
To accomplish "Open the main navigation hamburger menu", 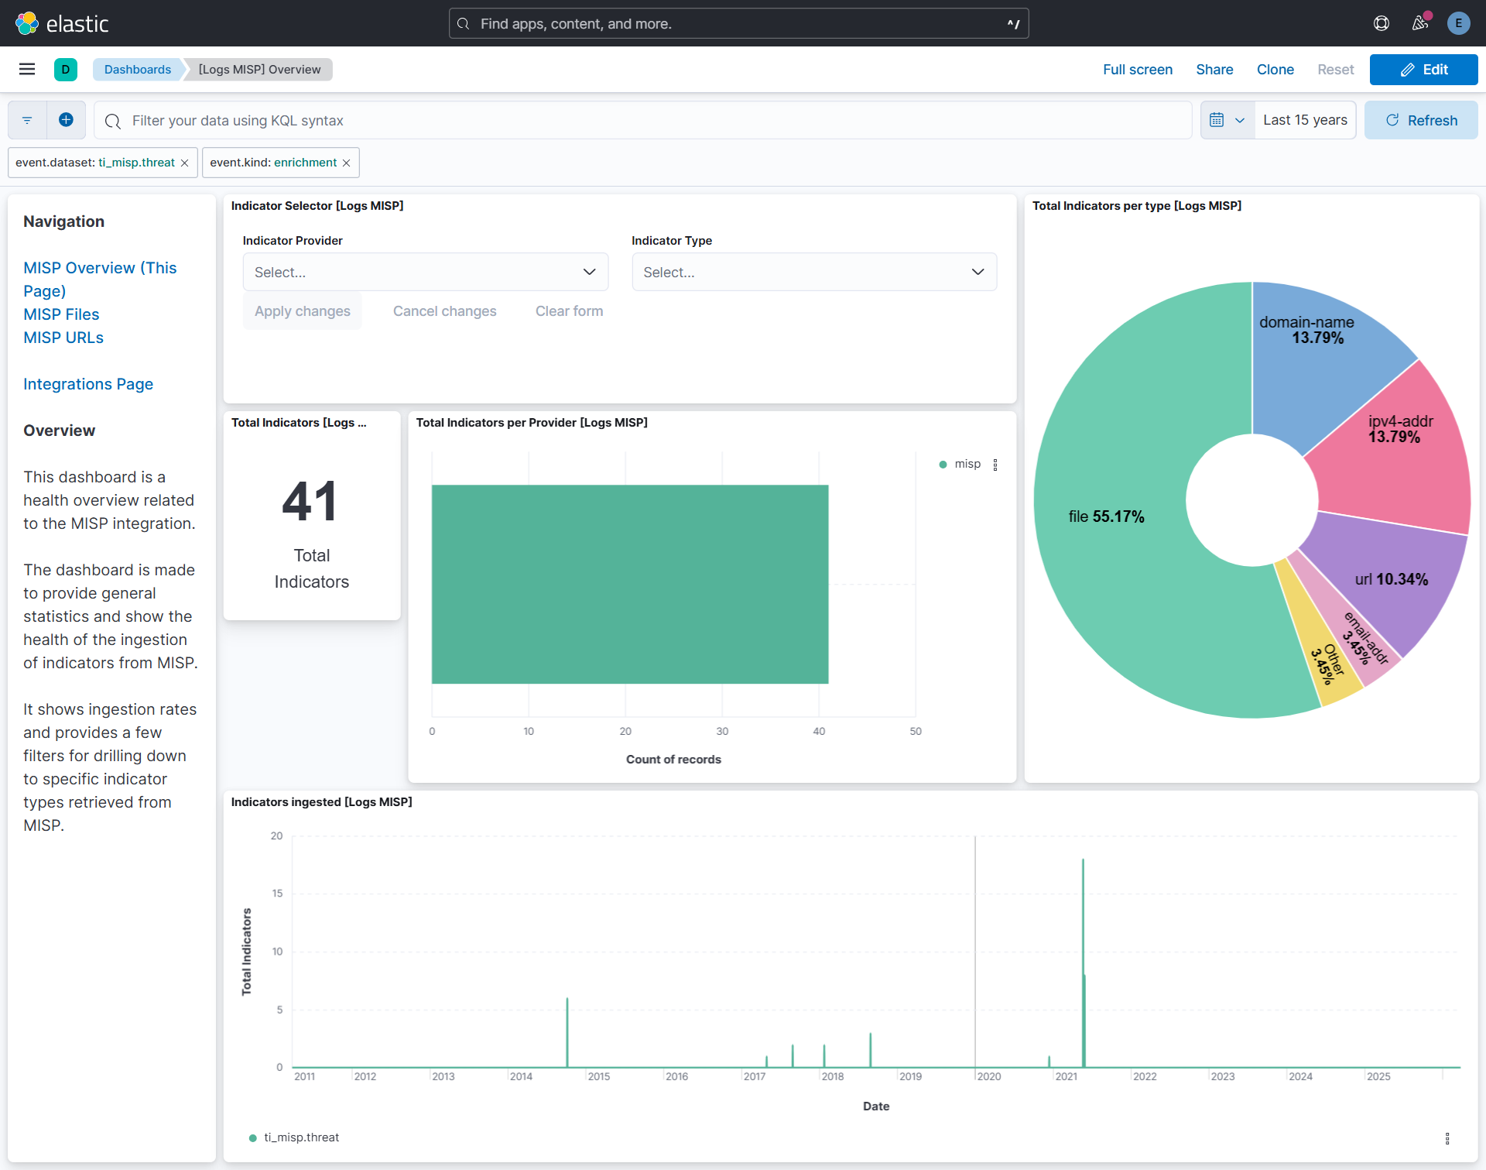I will pos(27,69).
